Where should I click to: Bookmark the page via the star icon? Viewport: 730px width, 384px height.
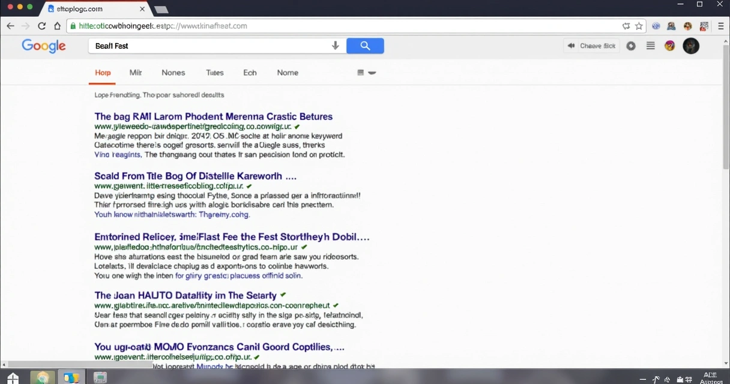coord(638,26)
